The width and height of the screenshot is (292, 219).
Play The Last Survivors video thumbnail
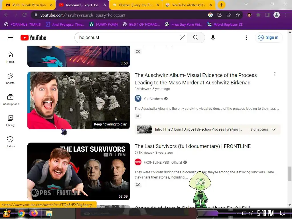coord(79,171)
